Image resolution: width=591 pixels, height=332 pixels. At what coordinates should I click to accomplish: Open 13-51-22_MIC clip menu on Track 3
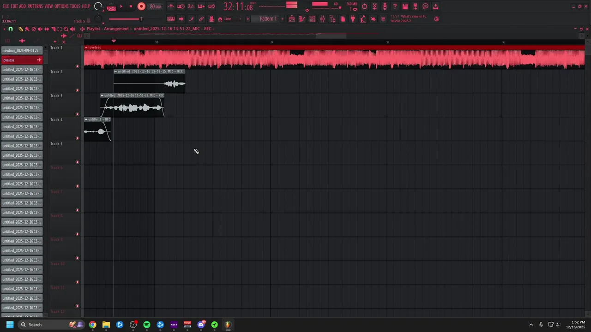(x=102, y=95)
